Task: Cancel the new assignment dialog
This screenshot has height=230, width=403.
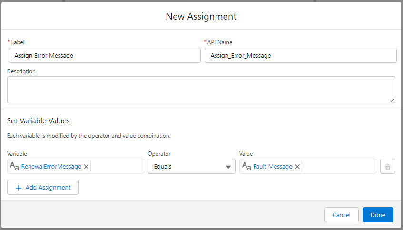Action: [341, 215]
